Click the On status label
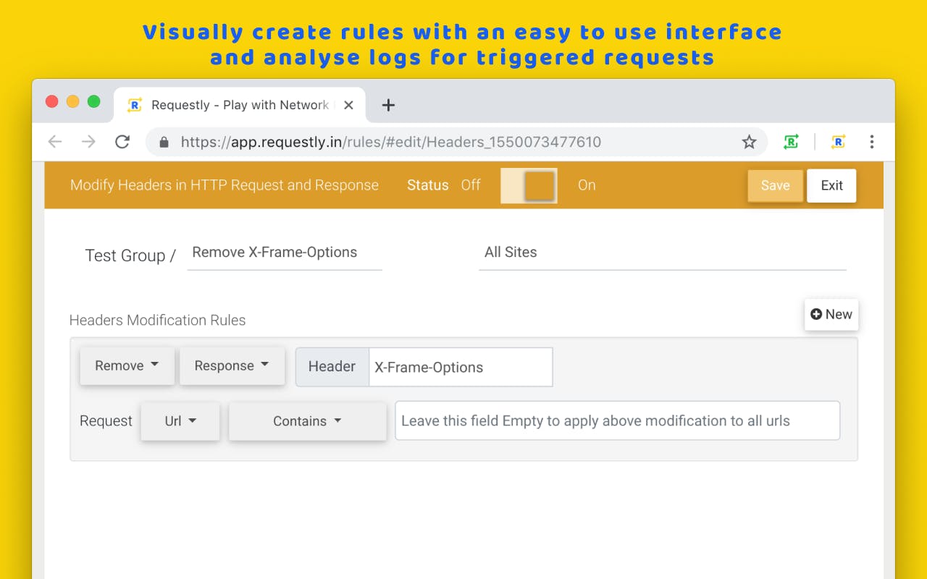 (587, 185)
